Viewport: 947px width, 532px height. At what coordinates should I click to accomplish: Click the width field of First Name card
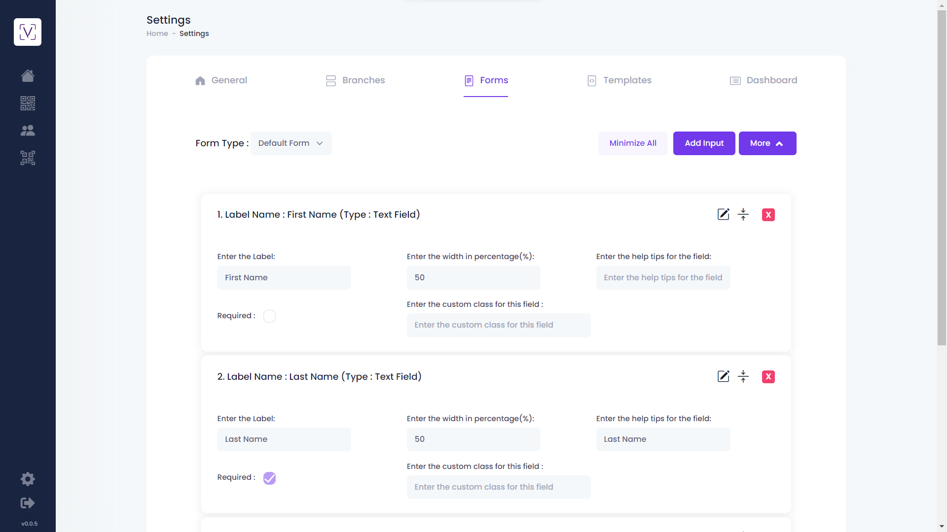[473, 278]
